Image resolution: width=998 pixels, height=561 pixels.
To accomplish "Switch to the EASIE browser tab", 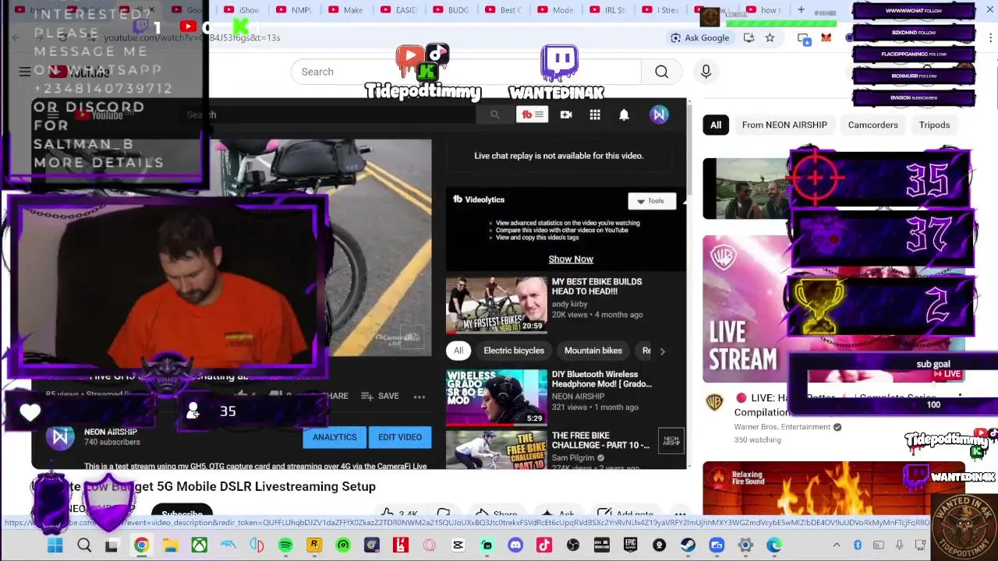I will point(398,10).
